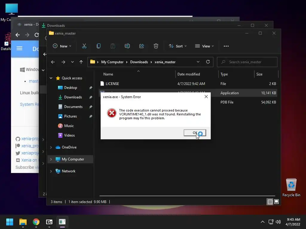Go forward in xenia_master Explorer
Image resolution: width=306 pixels, height=229 pixels.
click(63, 62)
